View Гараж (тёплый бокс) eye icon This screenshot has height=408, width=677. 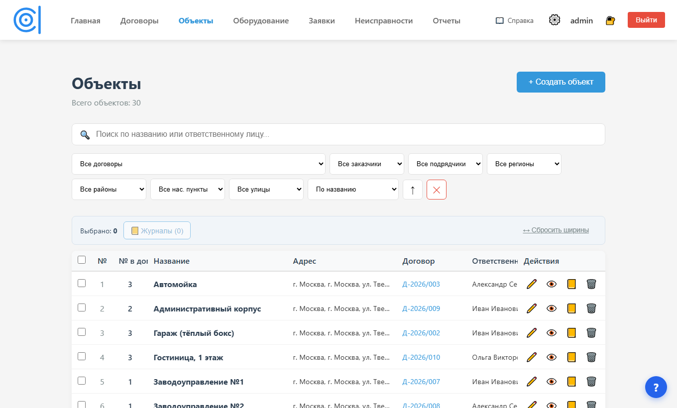click(552, 333)
